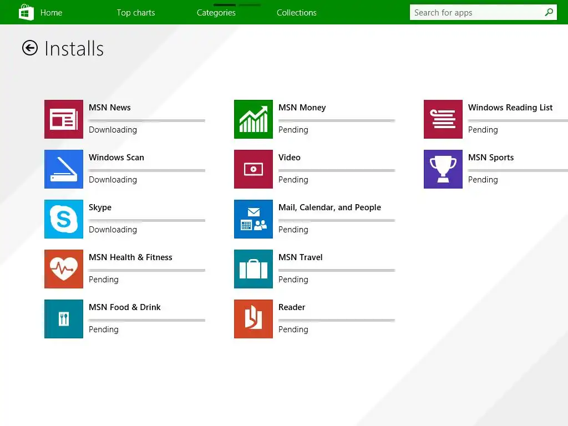
Task: Open the Reader app tile
Action: pos(253,319)
